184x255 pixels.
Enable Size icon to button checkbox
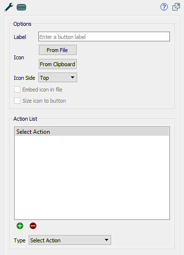17,101
